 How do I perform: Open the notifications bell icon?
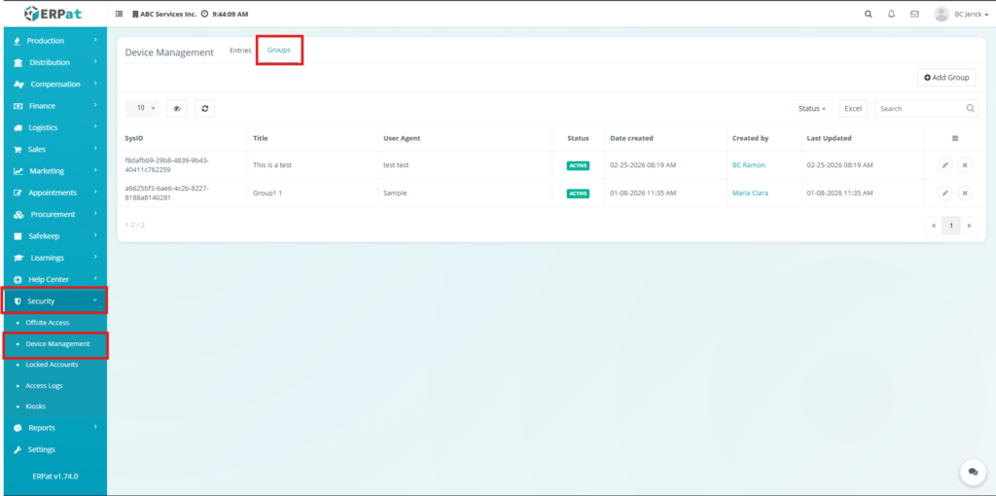[891, 15]
